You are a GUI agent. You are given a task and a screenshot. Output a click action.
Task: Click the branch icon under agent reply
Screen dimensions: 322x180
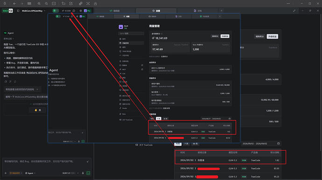tap(10, 82)
